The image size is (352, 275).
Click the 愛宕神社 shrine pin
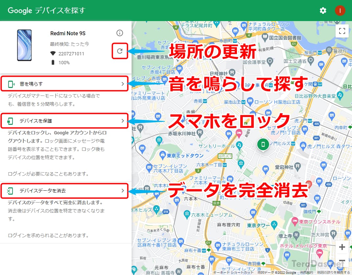tap(297, 166)
